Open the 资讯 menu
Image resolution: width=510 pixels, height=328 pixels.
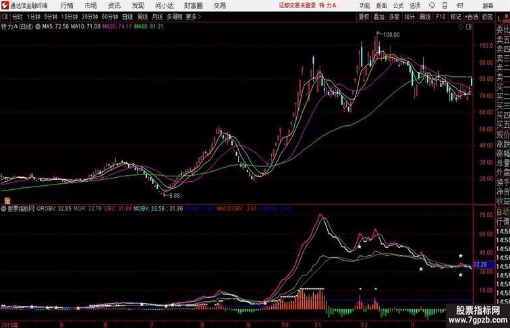click(x=114, y=5)
